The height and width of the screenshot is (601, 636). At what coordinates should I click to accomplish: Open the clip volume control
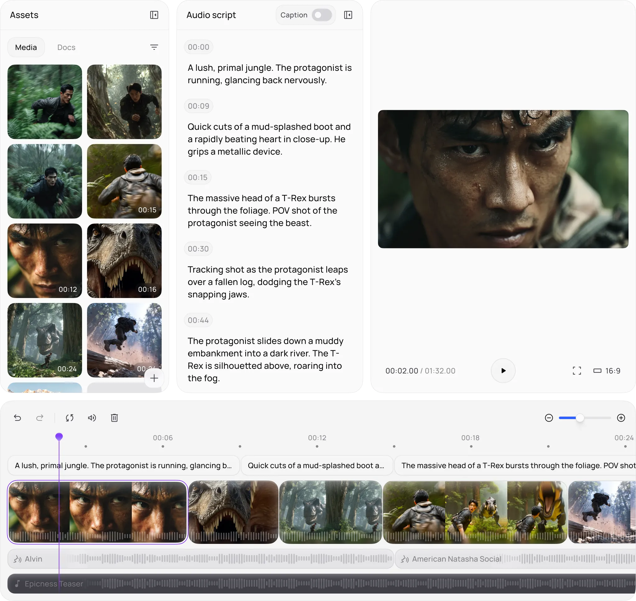[x=92, y=418]
